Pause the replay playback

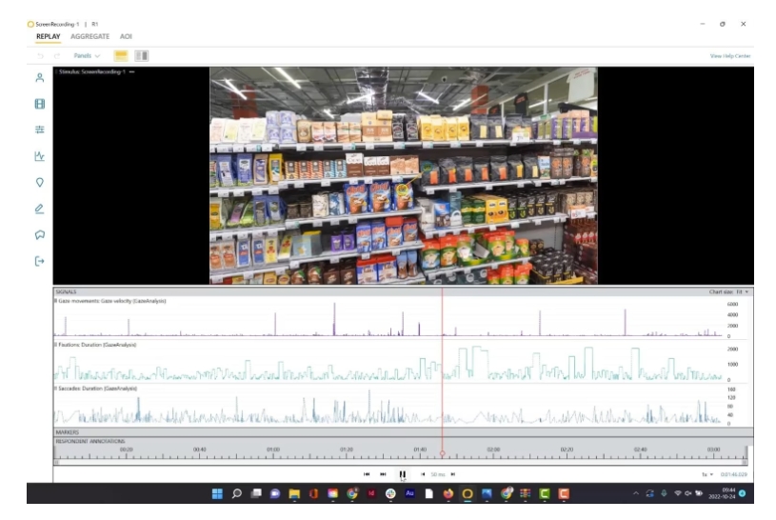point(403,473)
